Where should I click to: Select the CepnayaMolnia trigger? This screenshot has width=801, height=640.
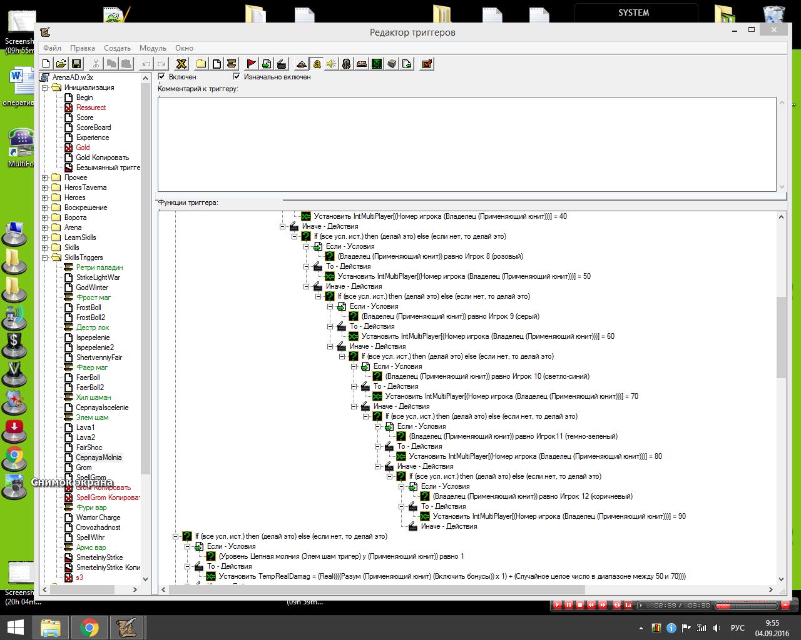pyautogui.click(x=98, y=457)
